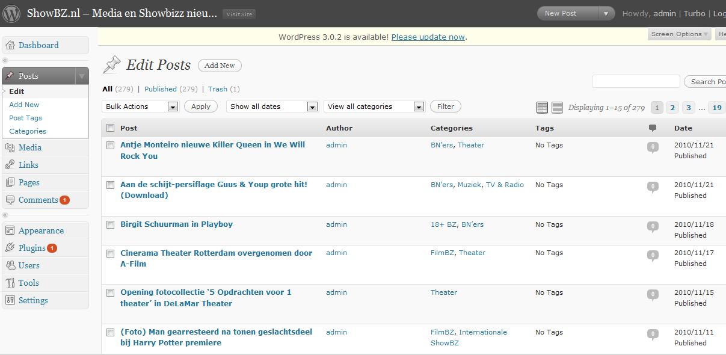726x355 pixels.
Task: Open the Add New submenu item
Action: [x=24, y=105]
